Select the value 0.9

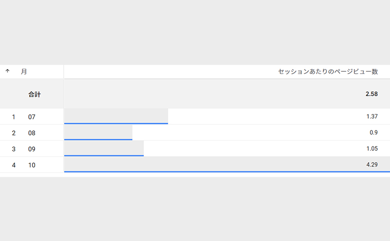tap(374, 133)
